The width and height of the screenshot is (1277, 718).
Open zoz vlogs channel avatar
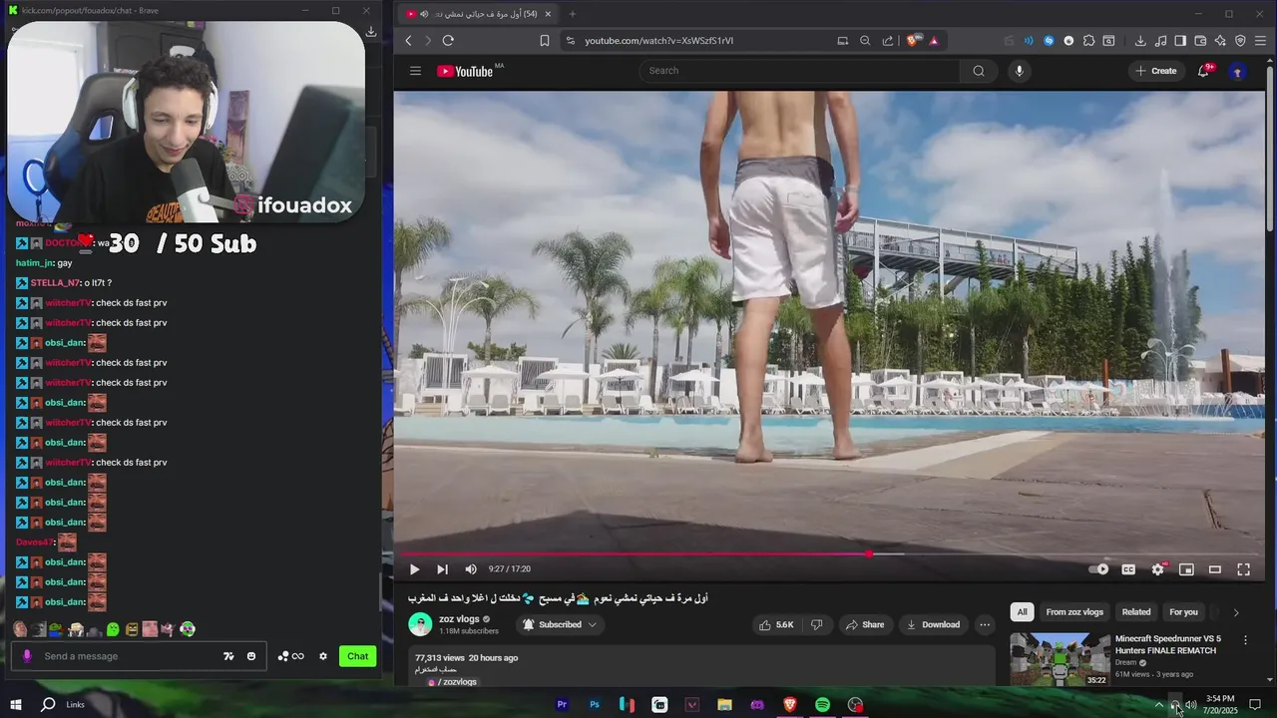420,625
